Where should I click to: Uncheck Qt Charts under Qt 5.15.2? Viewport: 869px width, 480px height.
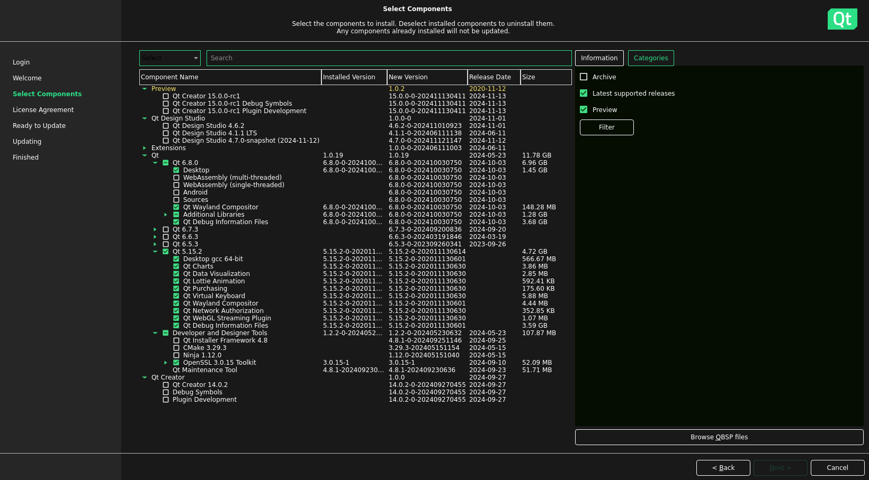click(x=176, y=266)
